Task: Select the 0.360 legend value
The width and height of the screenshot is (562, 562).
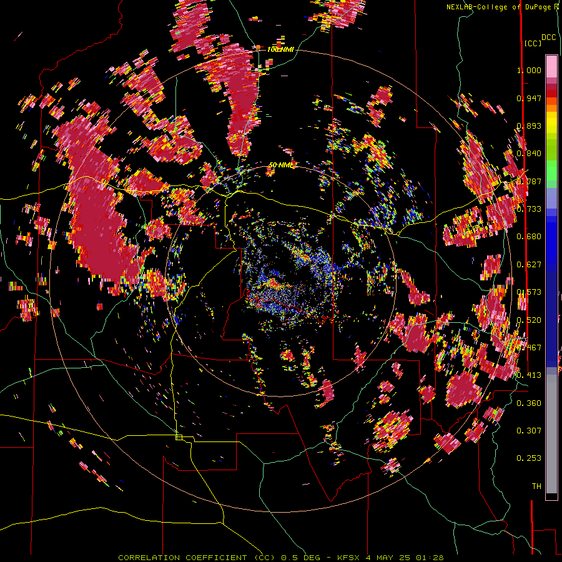Action: (x=529, y=403)
